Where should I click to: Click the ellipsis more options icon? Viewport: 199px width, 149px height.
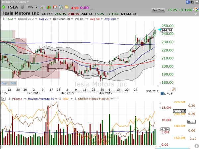coord(92,9)
